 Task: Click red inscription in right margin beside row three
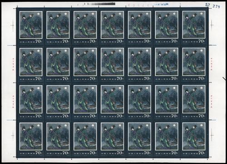[x=212, y=102]
